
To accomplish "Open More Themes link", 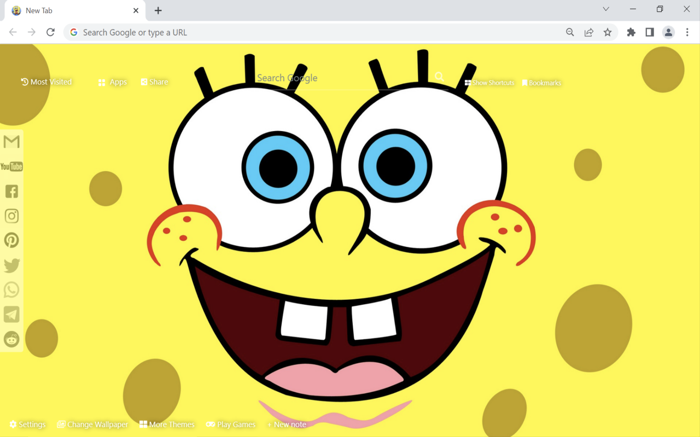I will 167,424.
